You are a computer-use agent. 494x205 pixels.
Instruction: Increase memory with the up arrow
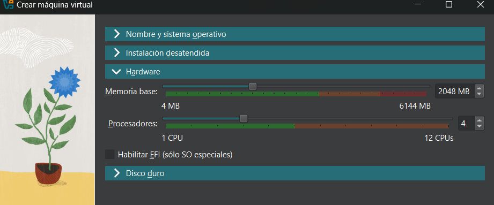point(479,89)
